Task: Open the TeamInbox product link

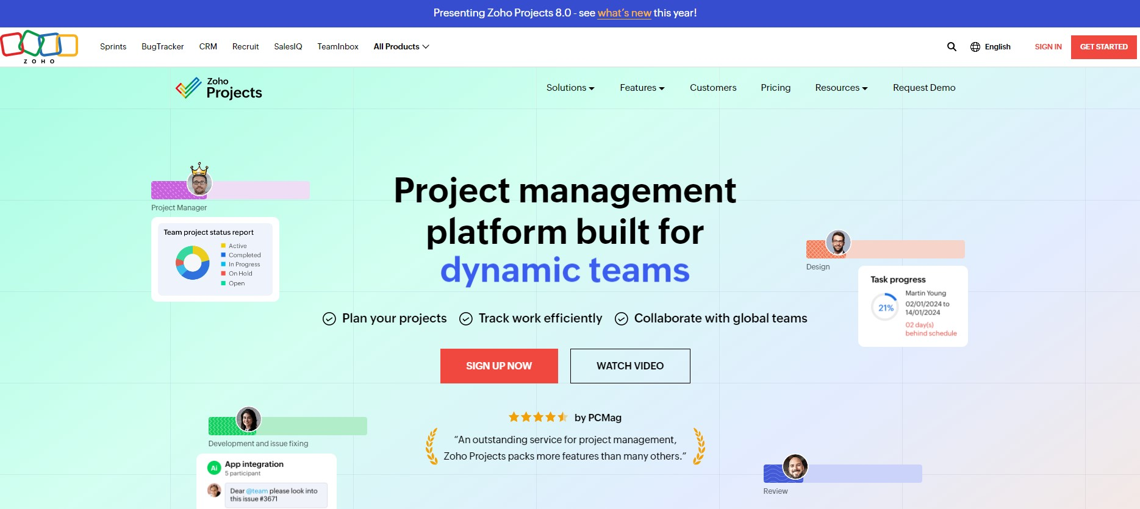Action: (338, 47)
